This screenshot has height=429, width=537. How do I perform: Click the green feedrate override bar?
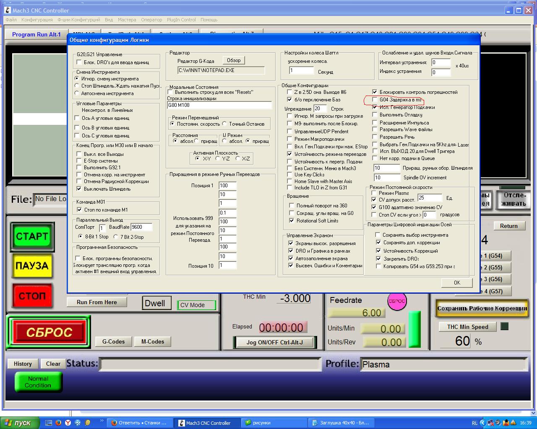pyautogui.click(x=414, y=329)
